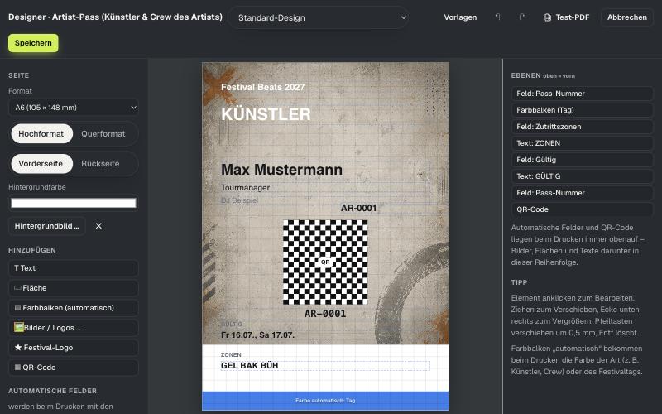Select Max Mustermann name on canvas
The width and height of the screenshot is (662, 414).
[281, 170]
